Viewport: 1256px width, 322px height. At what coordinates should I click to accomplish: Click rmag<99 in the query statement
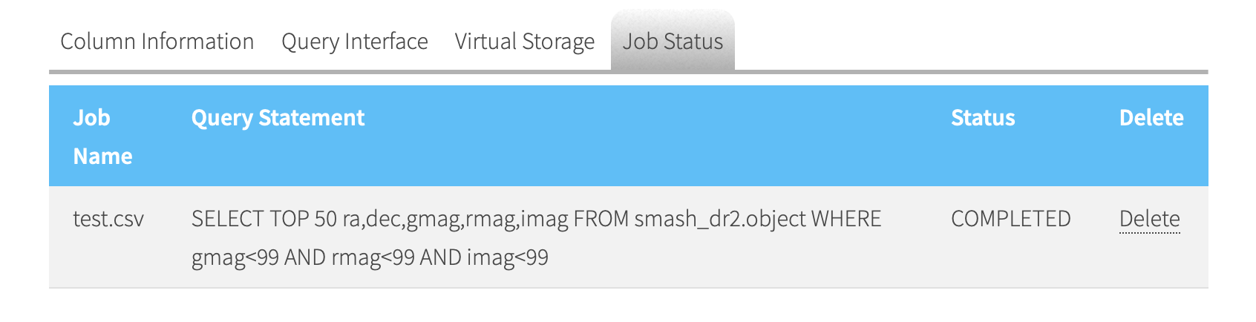373,258
